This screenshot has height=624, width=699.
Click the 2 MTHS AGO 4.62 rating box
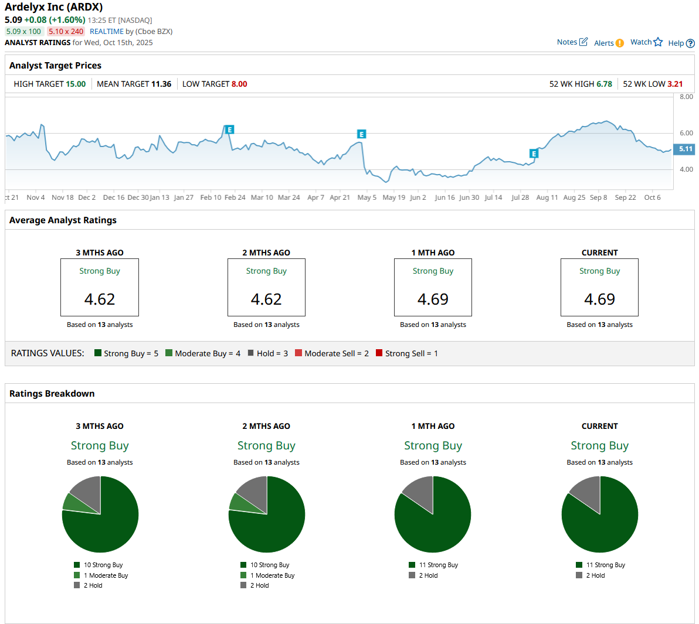point(266,287)
